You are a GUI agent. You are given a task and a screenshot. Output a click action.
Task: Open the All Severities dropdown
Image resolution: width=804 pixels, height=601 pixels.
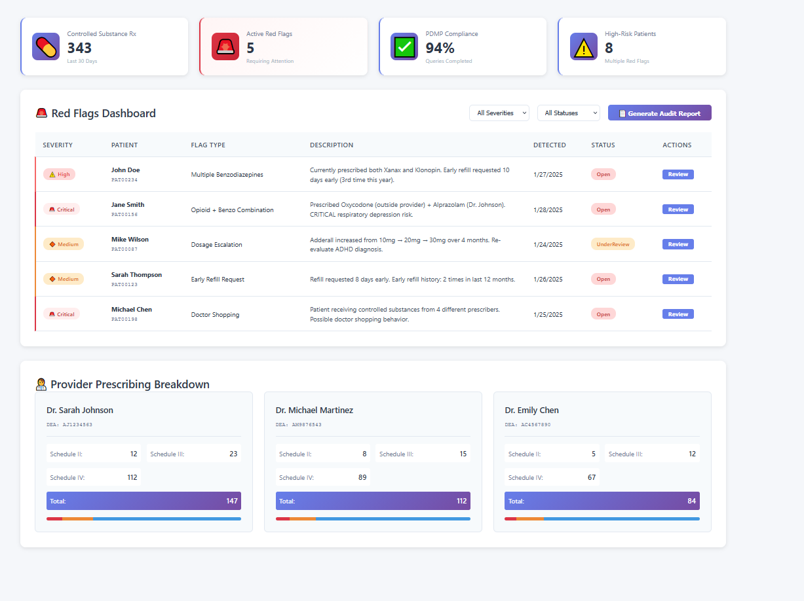(x=499, y=113)
